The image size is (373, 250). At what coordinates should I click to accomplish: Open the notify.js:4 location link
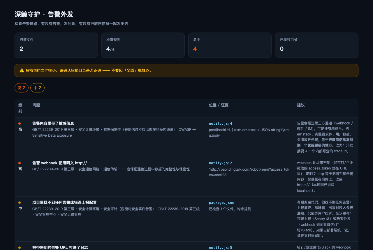pos(220,124)
